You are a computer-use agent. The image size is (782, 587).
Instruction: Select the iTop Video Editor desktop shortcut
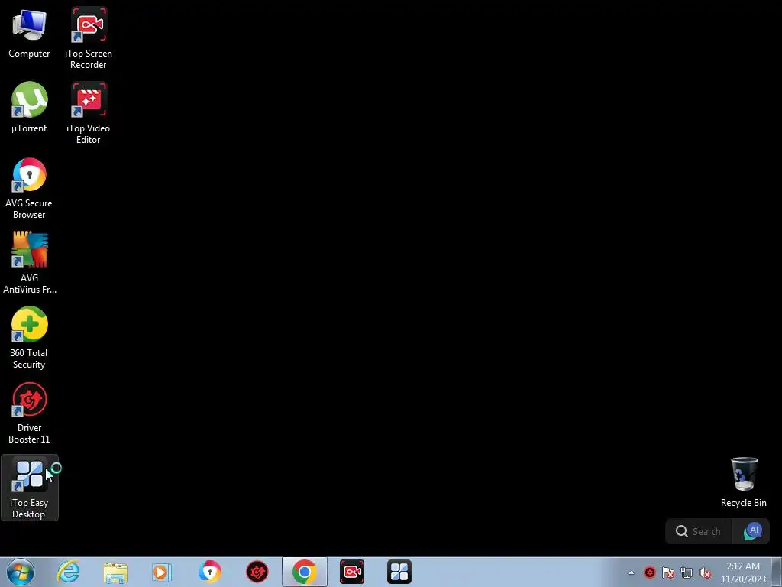[x=89, y=113]
